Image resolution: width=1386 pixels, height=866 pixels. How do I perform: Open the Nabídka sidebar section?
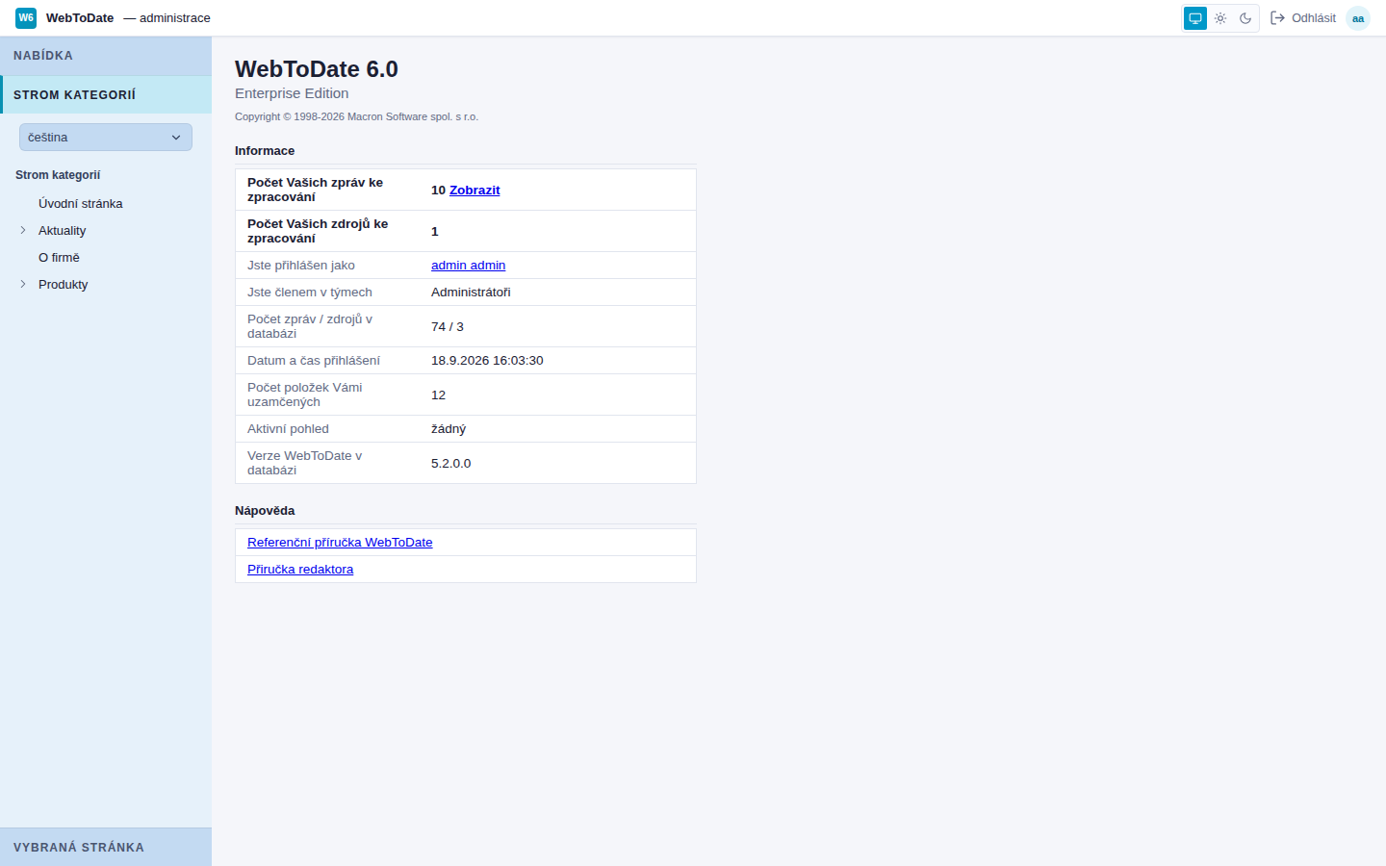pos(106,56)
